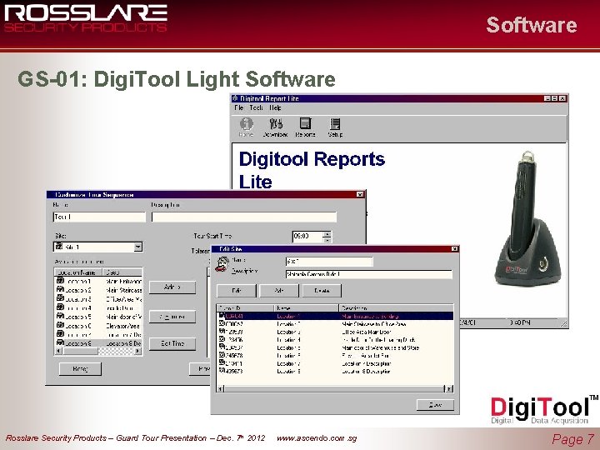Click the www.ascendo.com.sg link in the slide footer
Screen dimensions: 600x450
tap(317, 438)
